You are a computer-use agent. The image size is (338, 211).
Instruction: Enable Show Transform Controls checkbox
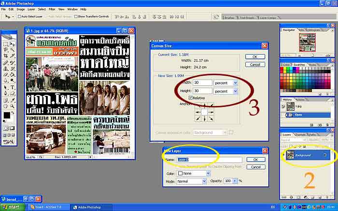pos(75,16)
